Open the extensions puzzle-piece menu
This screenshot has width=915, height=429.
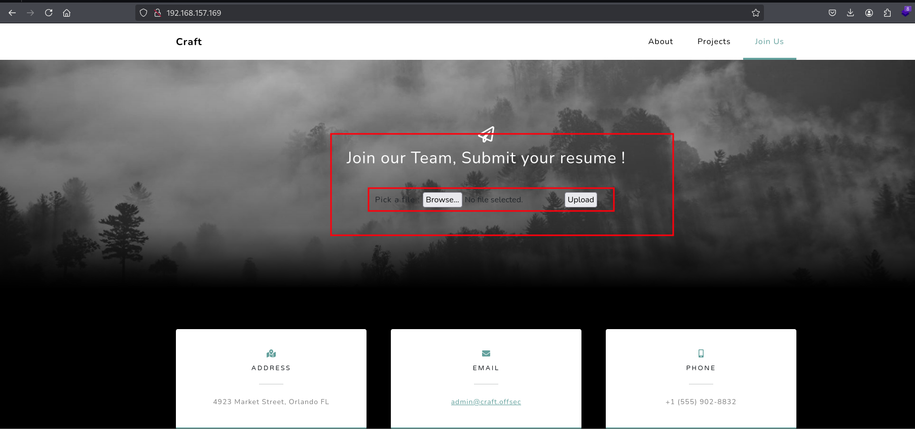point(887,13)
